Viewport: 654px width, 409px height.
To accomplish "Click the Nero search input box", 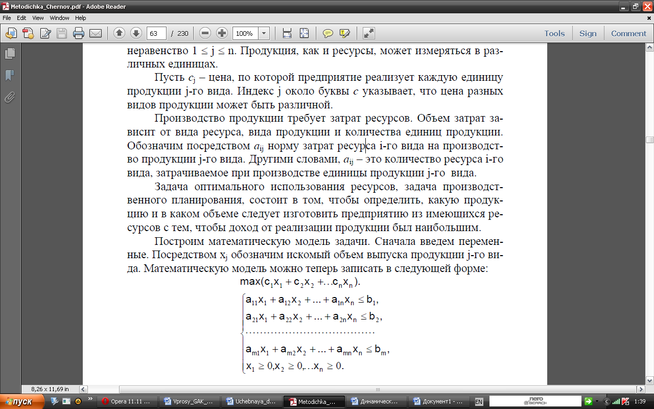I will point(535,401).
